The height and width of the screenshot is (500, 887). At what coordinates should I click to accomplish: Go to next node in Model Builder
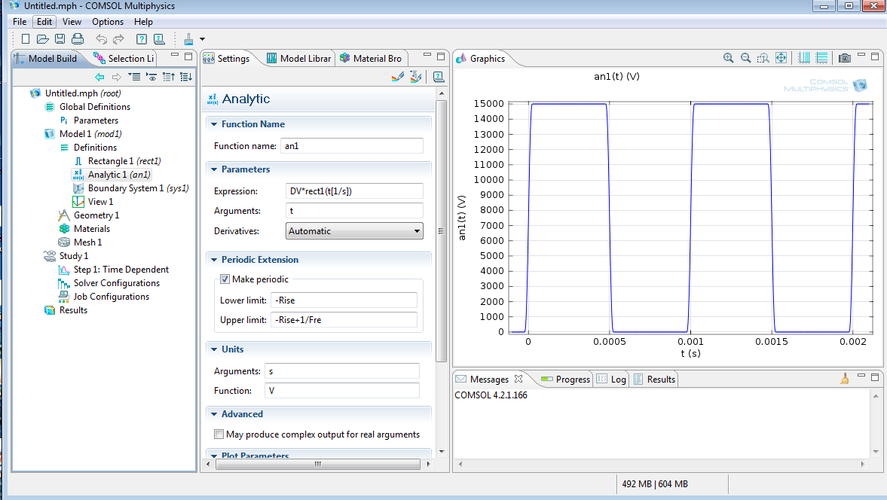pos(117,77)
